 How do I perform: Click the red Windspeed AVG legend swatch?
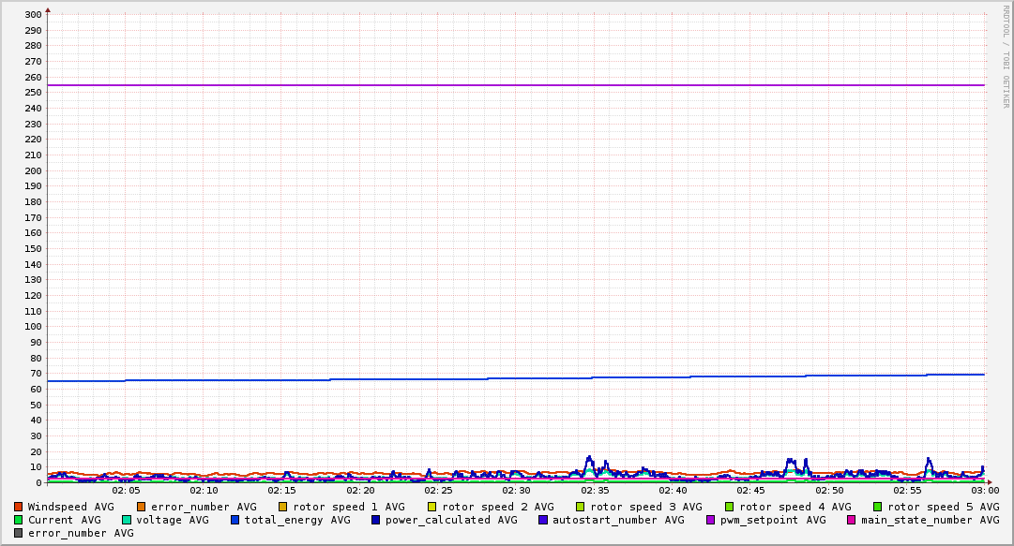(x=18, y=508)
